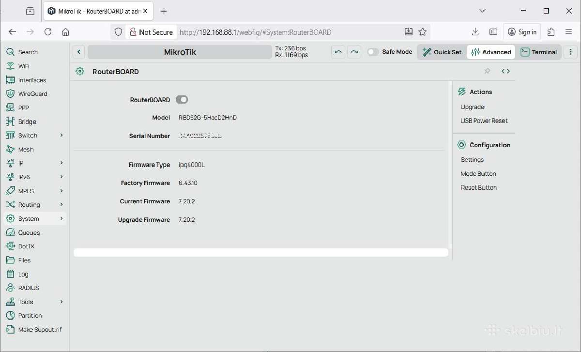Toggle Safe Mode switch

coord(373,52)
